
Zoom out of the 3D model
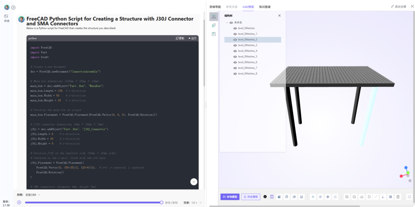click(x=354, y=197)
